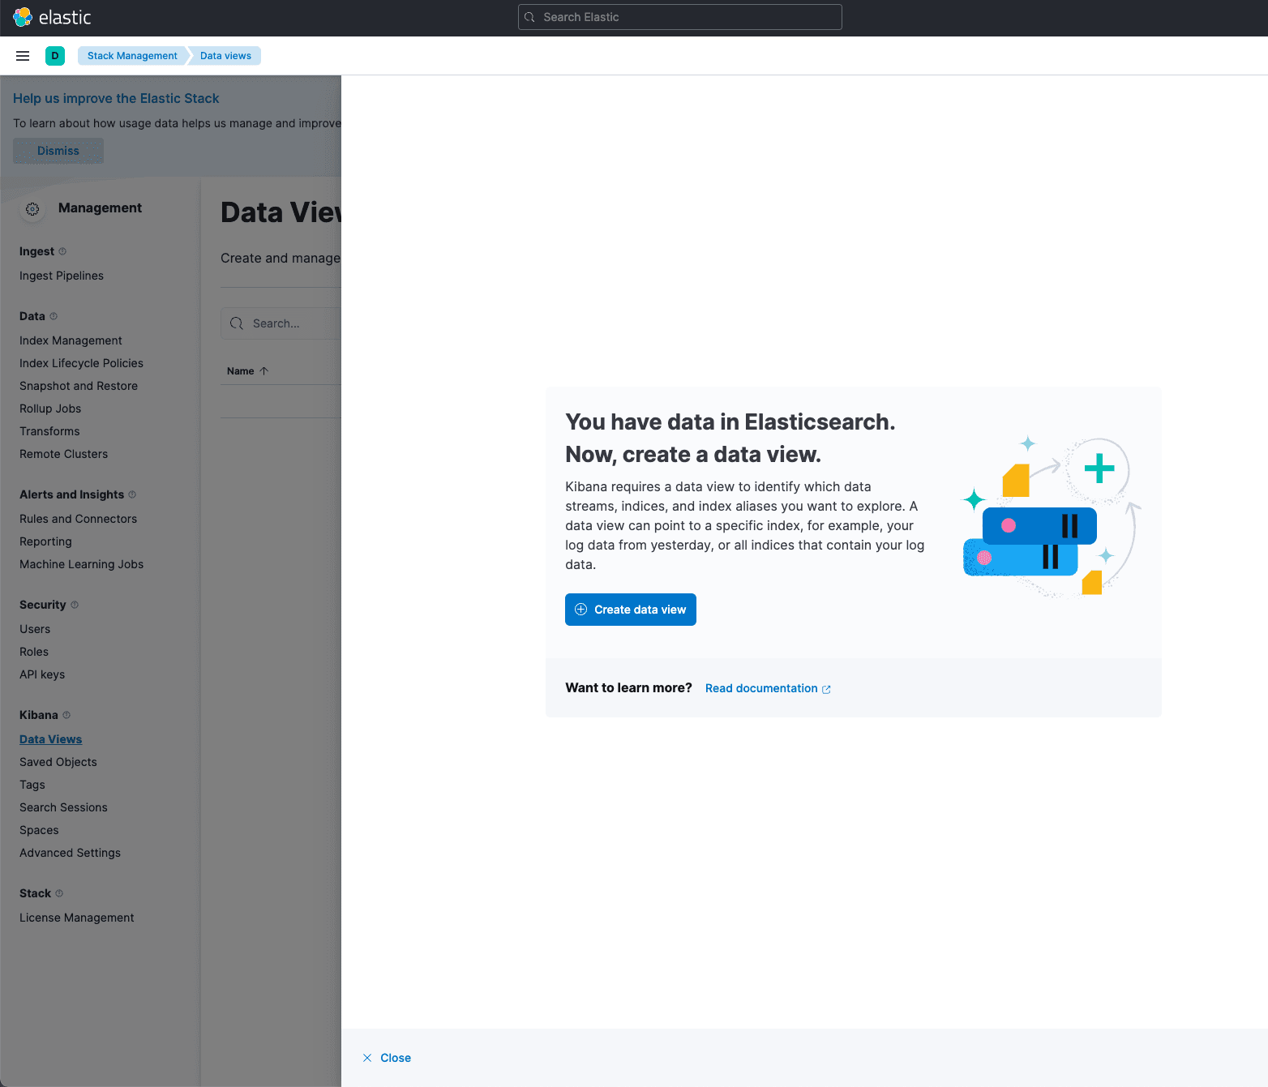Sort by Name column header
The width and height of the screenshot is (1268, 1087).
point(247,371)
